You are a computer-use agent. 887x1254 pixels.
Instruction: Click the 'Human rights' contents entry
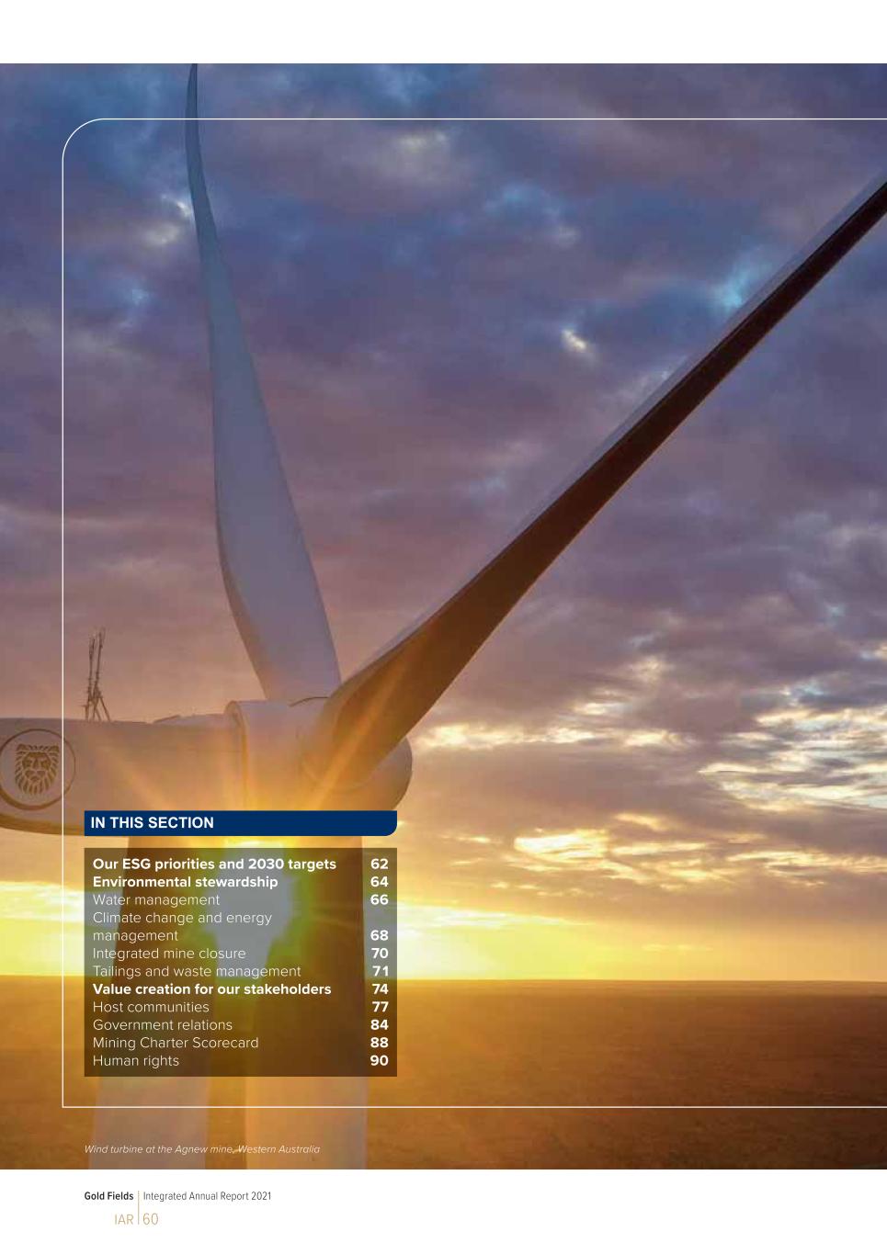point(136,1060)
